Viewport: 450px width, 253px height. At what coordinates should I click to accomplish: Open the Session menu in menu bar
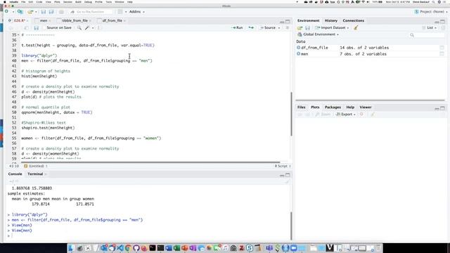click(x=67, y=2)
